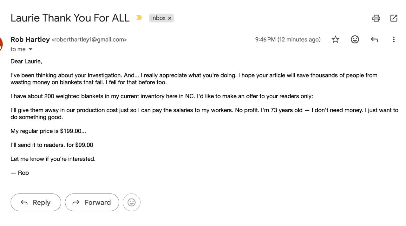Reply using the arrow icon in the header
The height and width of the screenshot is (226, 406).
(x=374, y=39)
